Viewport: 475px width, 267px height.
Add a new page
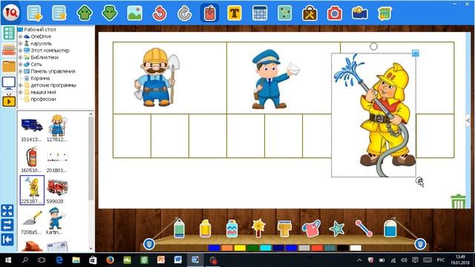tap(34, 13)
